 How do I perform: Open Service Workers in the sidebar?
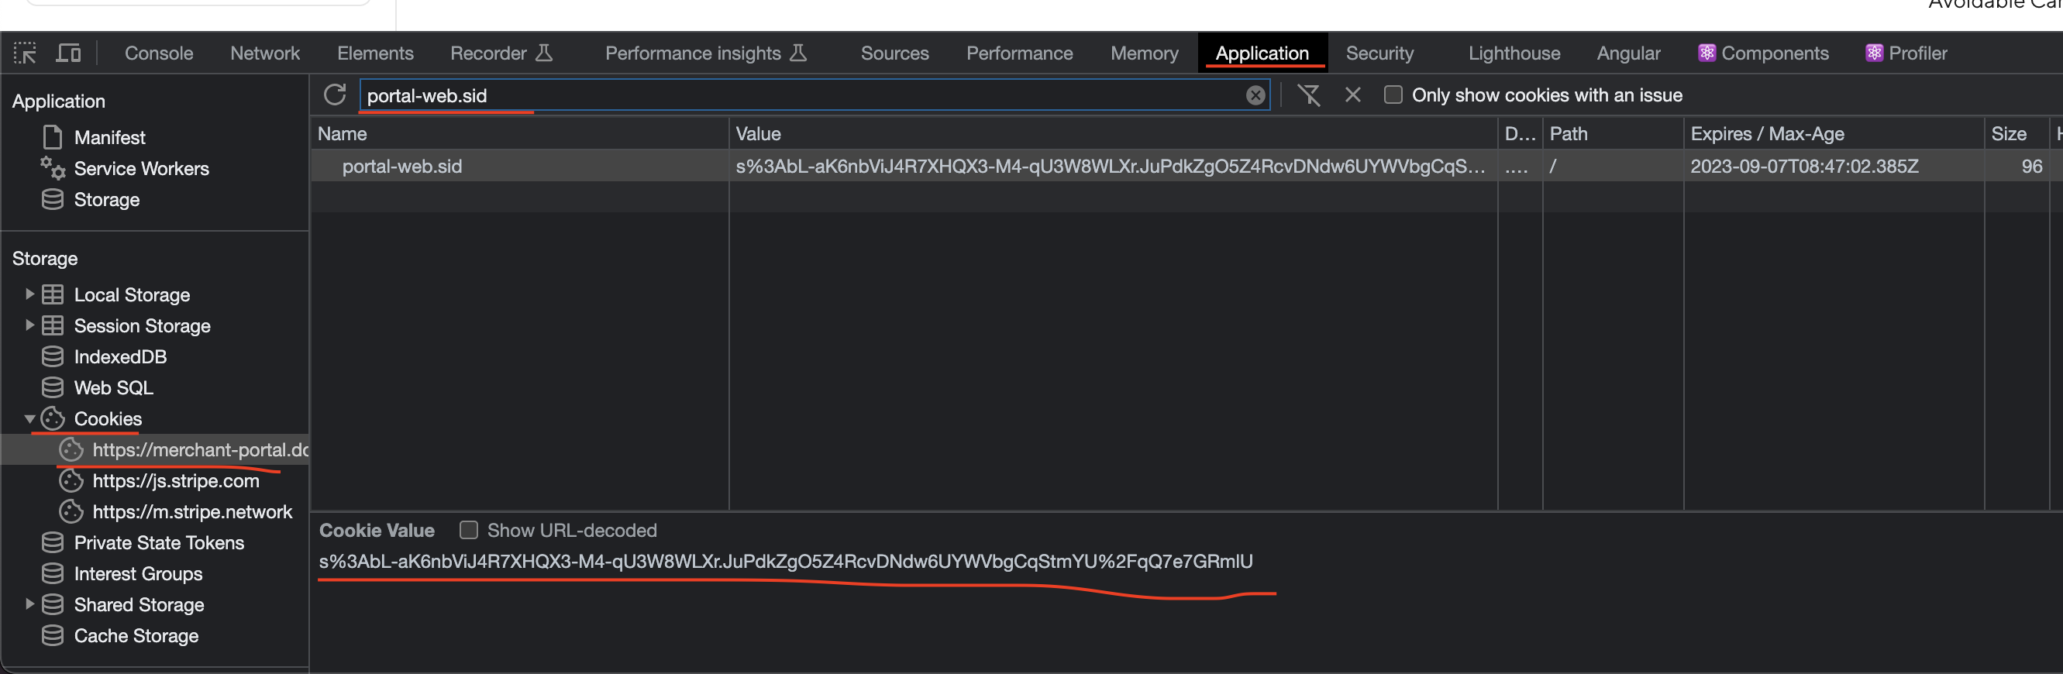coord(141,169)
